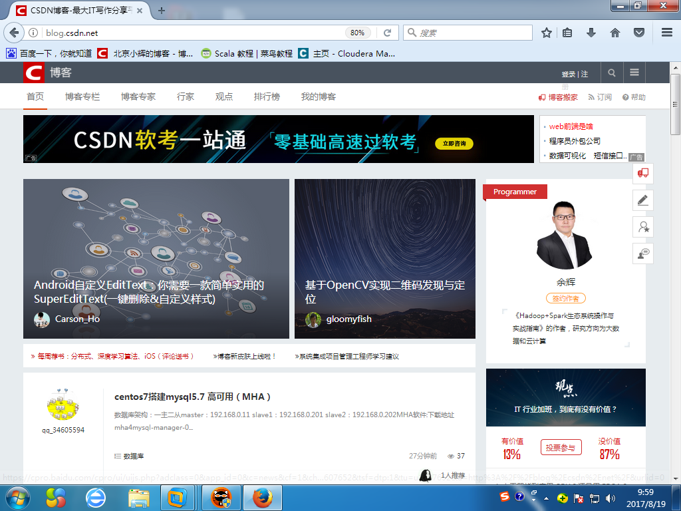Click the 每周荐书 announcement link
Viewport: 681px width, 511px height.
coord(112,357)
